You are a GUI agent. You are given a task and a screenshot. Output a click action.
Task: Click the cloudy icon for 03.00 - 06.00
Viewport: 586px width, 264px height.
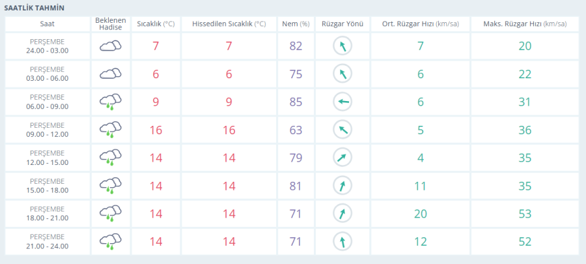tap(111, 74)
